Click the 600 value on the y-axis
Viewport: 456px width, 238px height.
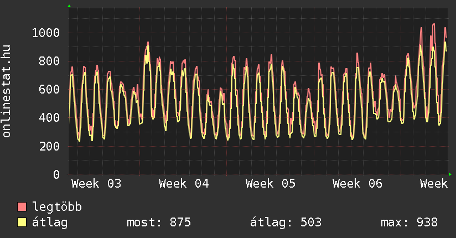(49, 90)
